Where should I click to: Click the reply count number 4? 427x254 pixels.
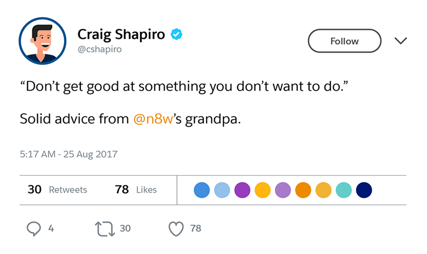[x=51, y=229]
